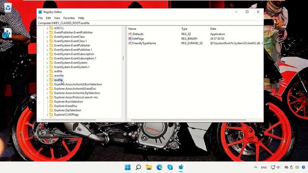Select the Explorer.BurnSelection folder icon

click(51, 101)
